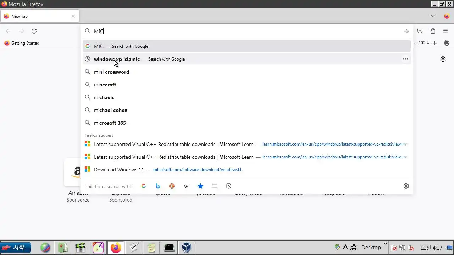Screen dimensions: 454x255
Task: Open the Extensions puzzle icon
Action: tap(433, 31)
